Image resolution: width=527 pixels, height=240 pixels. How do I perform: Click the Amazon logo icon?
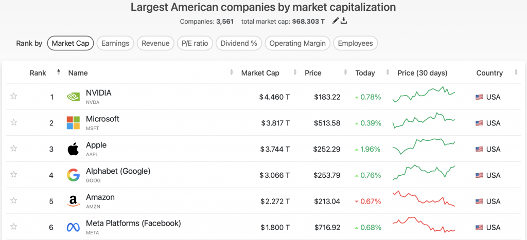point(73,201)
